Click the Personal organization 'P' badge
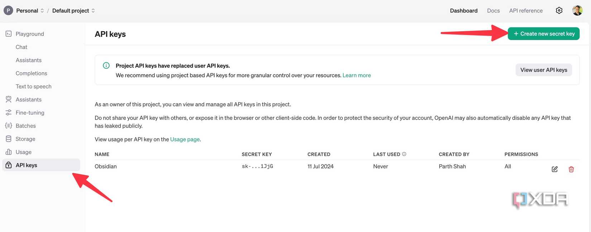 coord(8,11)
